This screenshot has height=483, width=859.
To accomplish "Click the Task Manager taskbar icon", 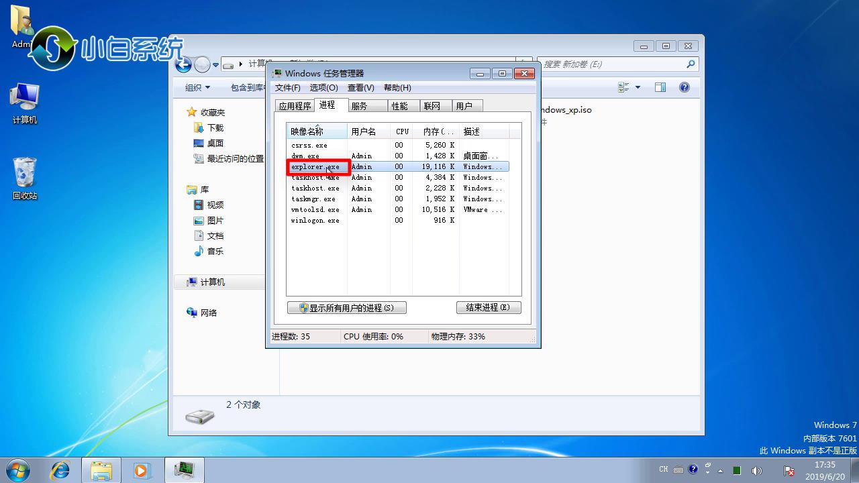I will (184, 470).
